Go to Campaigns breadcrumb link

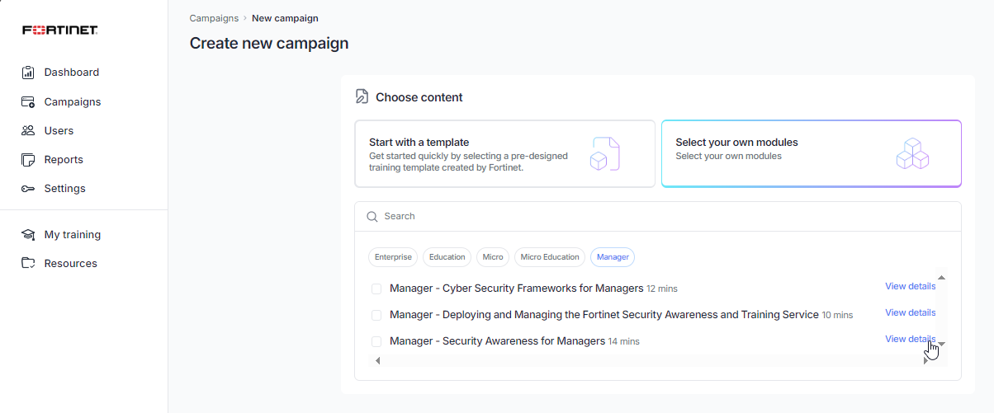[x=214, y=18]
